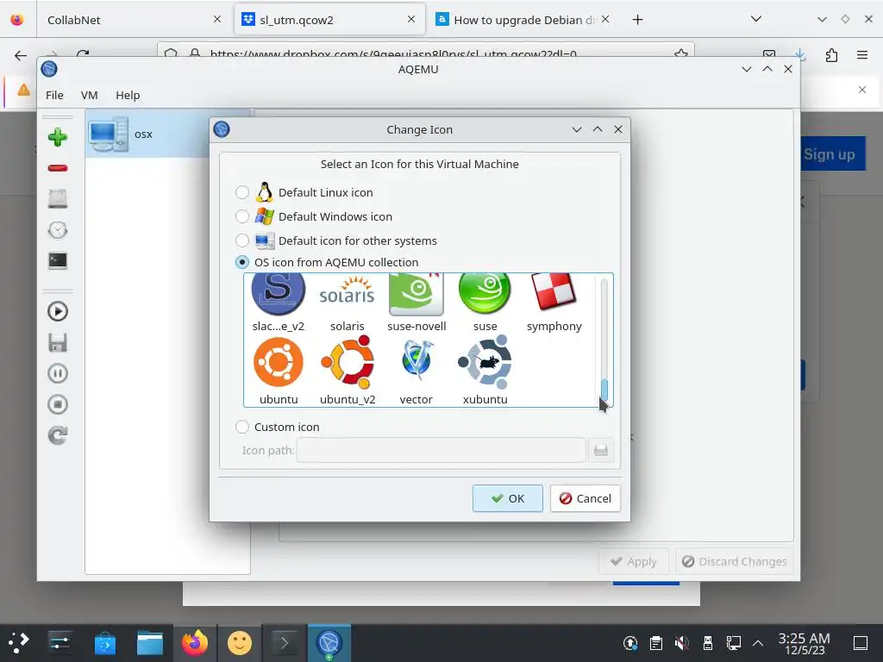Remove the virtual machine with the red minus icon
883x662 pixels.
58,168
